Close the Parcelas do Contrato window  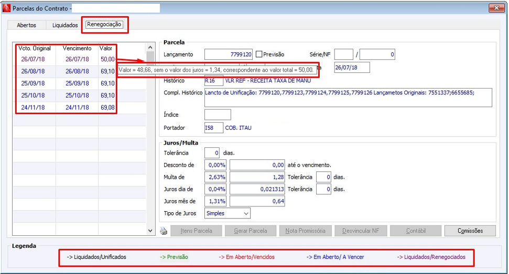[x=496, y=8]
